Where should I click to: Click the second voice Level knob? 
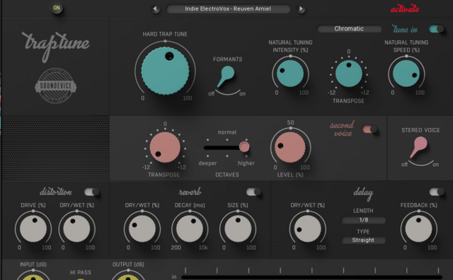(290, 147)
